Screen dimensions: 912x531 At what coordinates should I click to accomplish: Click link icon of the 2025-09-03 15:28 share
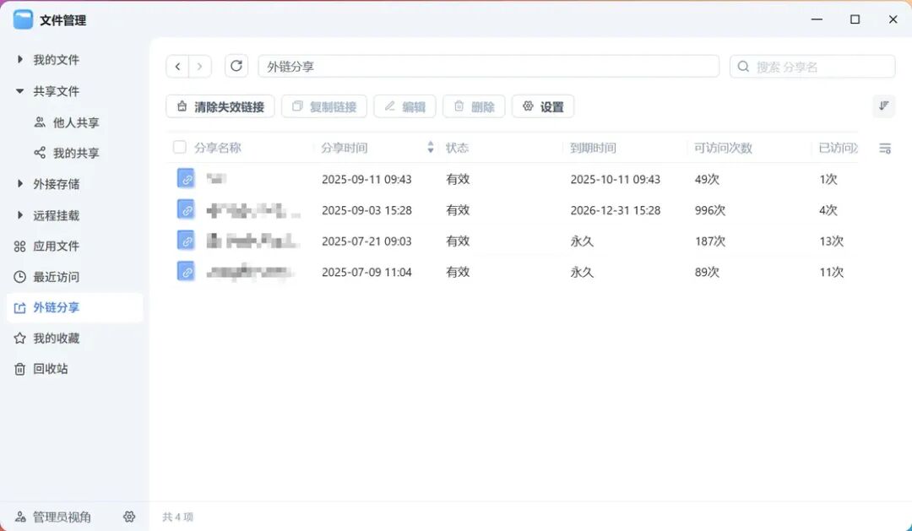pos(186,209)
